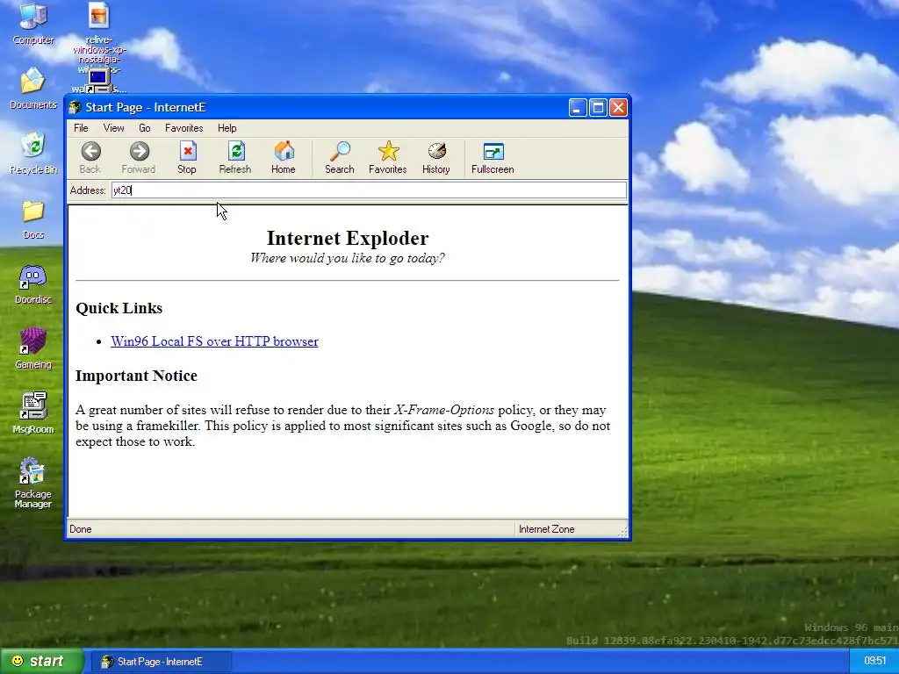The height and width of the screenshot is (674, 899).
Task: Click the window resize grip in the status bar
Action: [623, 531]
